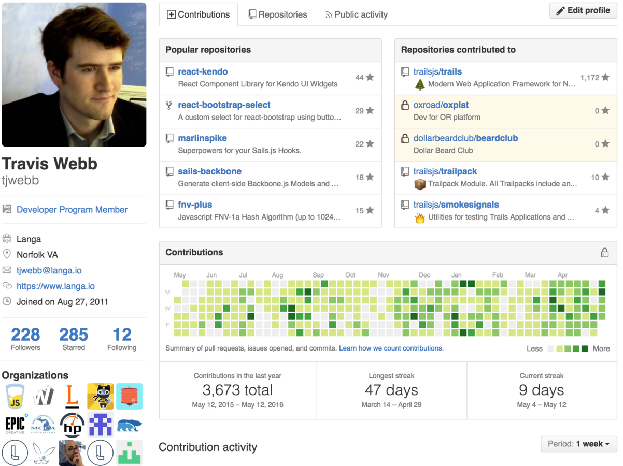Click the Edit profile button

583,10
